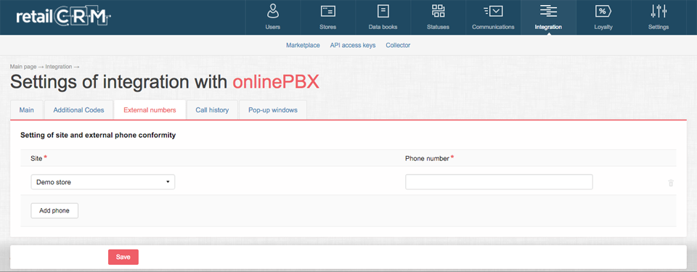Click the retailCRM logo
Viewport: 697px width, 272px height.
coord(63,17)
